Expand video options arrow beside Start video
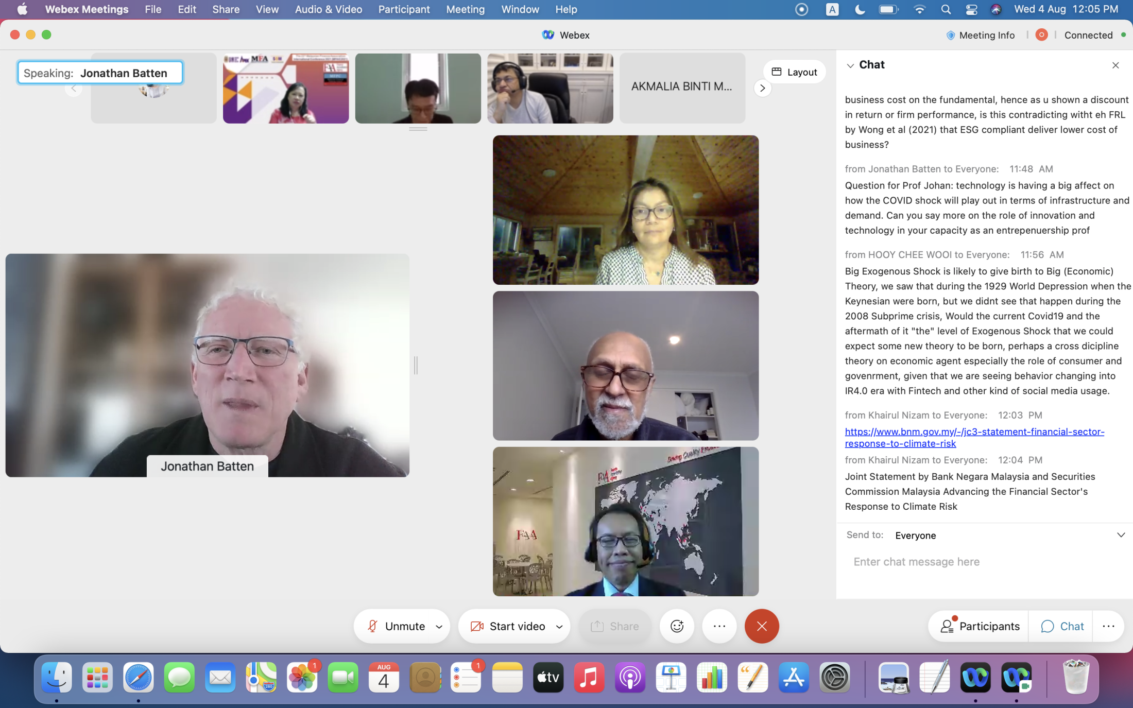1133x708 pixels. (559, 627)
